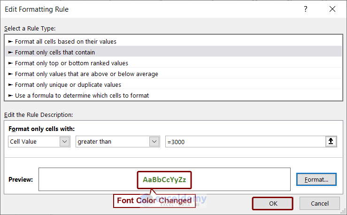Click the AaBbCcYyZz preview sample
The width and height of the screenshot is (347, 215).
tap(164, 179)
